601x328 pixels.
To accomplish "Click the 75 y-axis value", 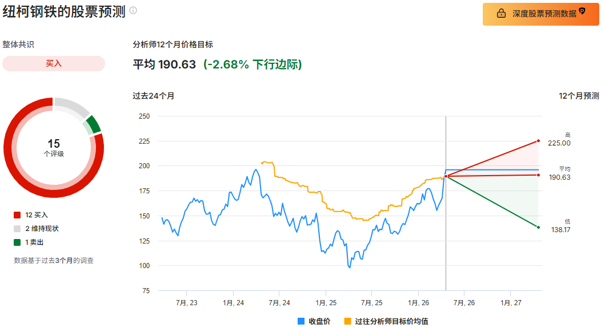I will [146, 290].
